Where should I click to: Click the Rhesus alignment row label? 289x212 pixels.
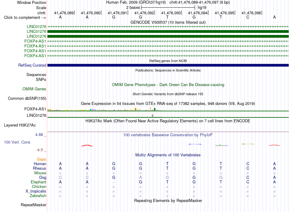point(40,168)
